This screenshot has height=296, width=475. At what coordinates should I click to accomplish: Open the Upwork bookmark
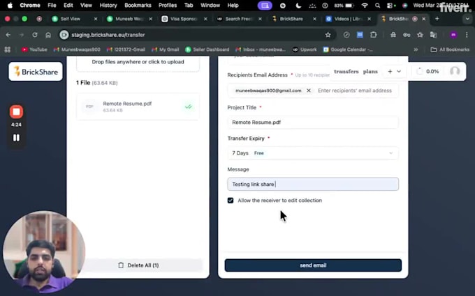(305, 49)
